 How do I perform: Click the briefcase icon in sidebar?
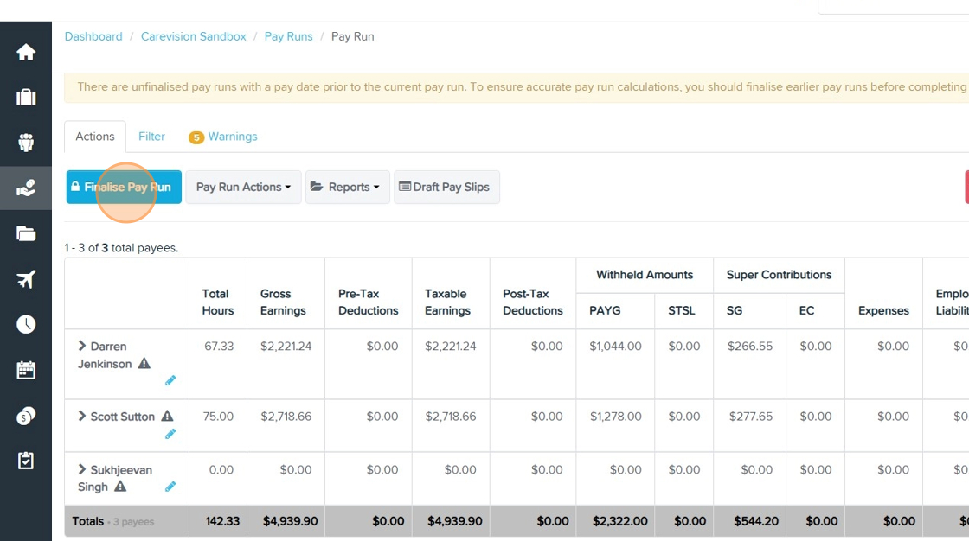pyautogui.click(x=26, y=98)
